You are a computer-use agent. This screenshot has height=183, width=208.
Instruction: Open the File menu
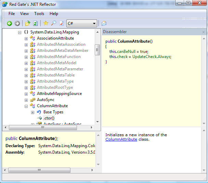click(x=12, y=14)
